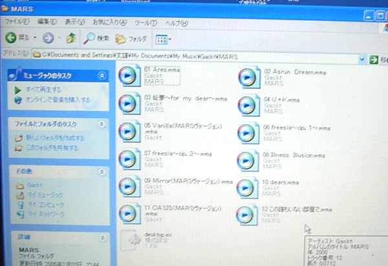Select the 09 Mirror(MARSヴァージョン).wma icon
The image size is (388, 266).
coord(130,187)
